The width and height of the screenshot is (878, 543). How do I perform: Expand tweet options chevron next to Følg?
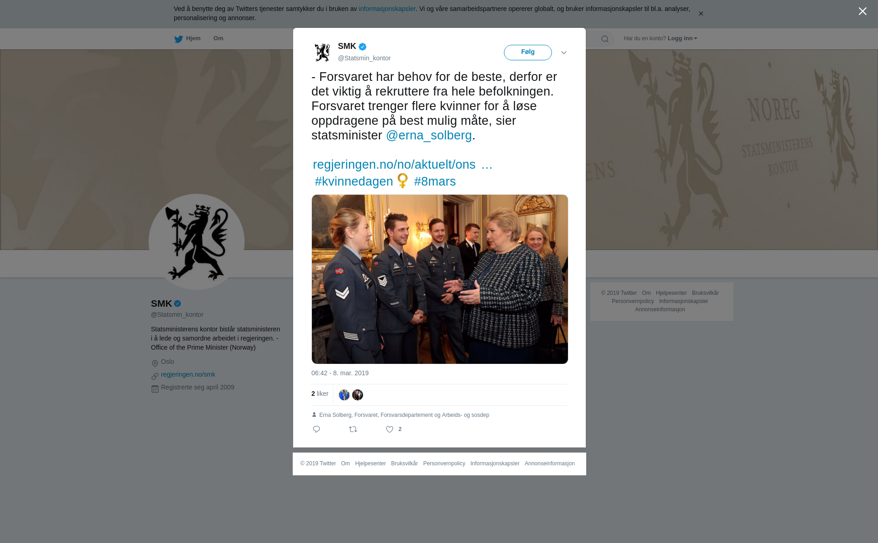click(564, 53)
